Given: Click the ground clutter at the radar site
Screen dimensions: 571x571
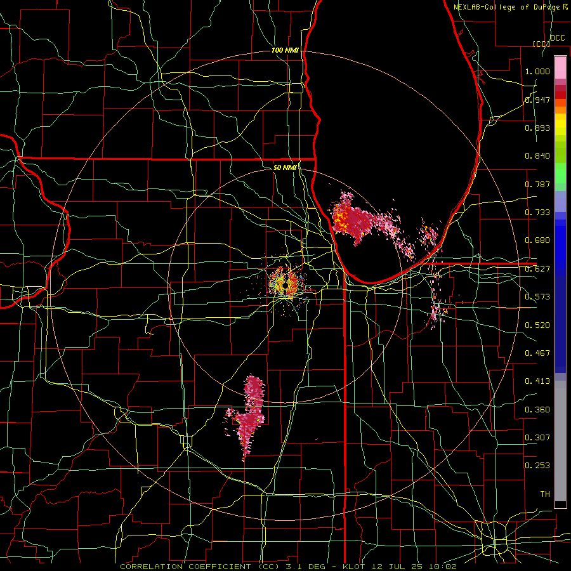Looking at the screenshot, I should click(286, 284).
